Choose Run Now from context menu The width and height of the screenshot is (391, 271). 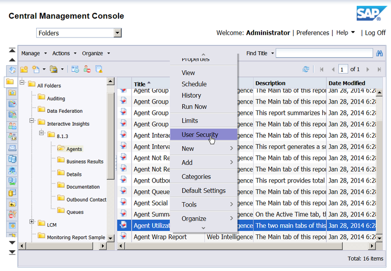(194, 106)
